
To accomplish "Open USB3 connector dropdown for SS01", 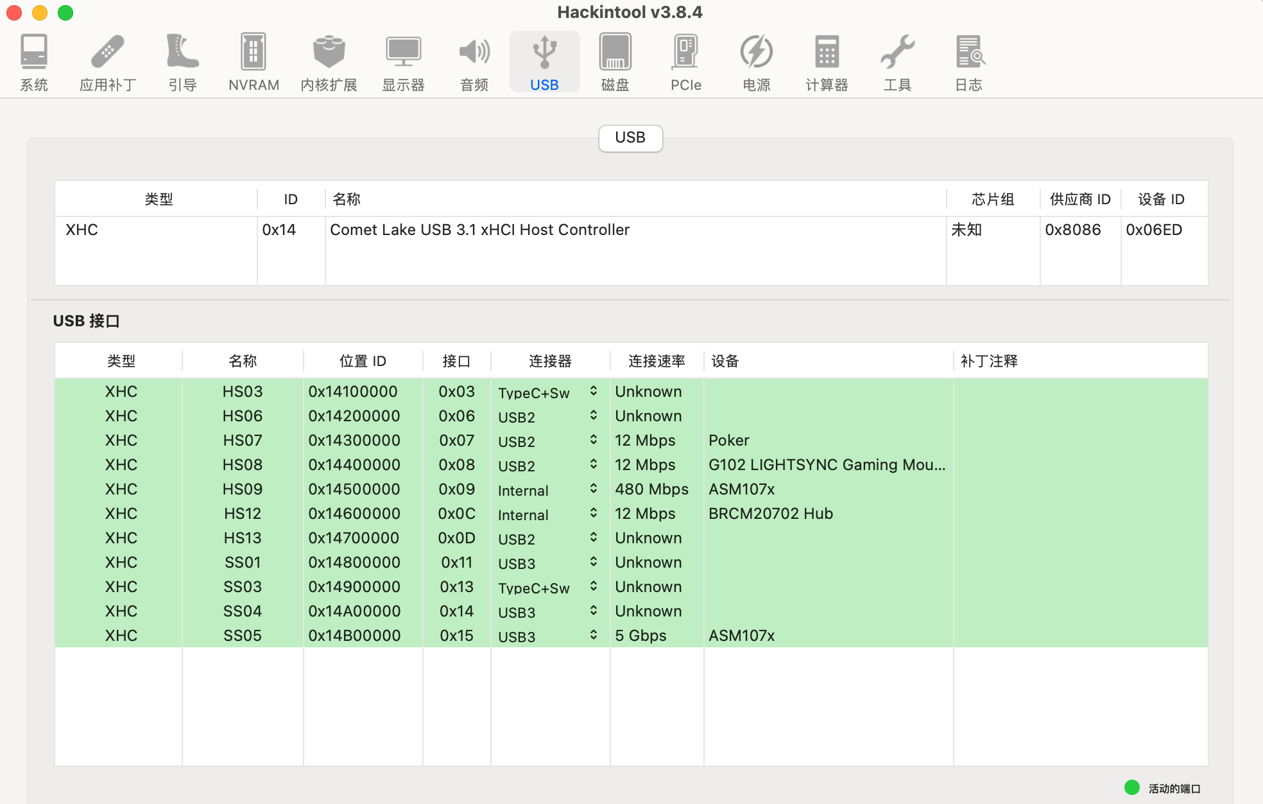I will [x=549, y=563].
